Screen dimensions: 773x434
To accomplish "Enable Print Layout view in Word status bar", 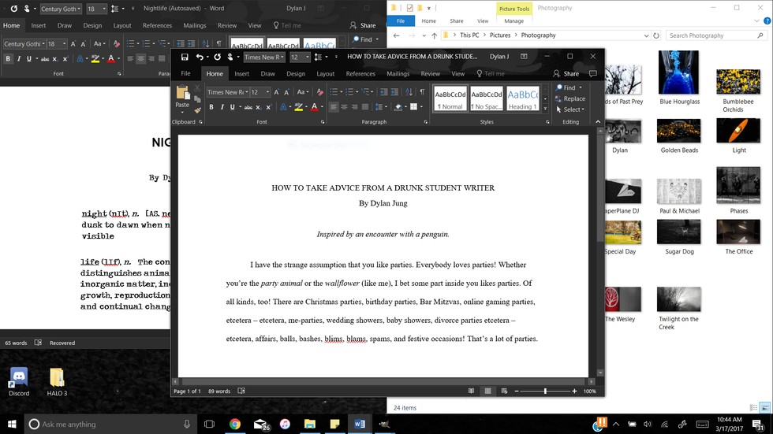I will [x=489, y=391].
